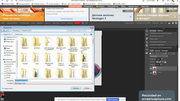Switch to the Каналы tab
Screen dimensions: 180x101
(x=157, y=50)
